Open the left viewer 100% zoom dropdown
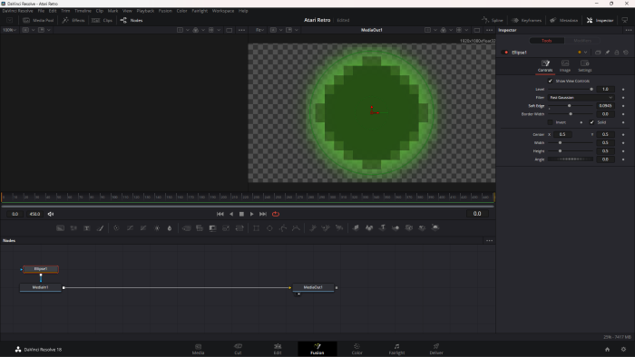Viewport: 635px width, 357px height. coord(9,30)
